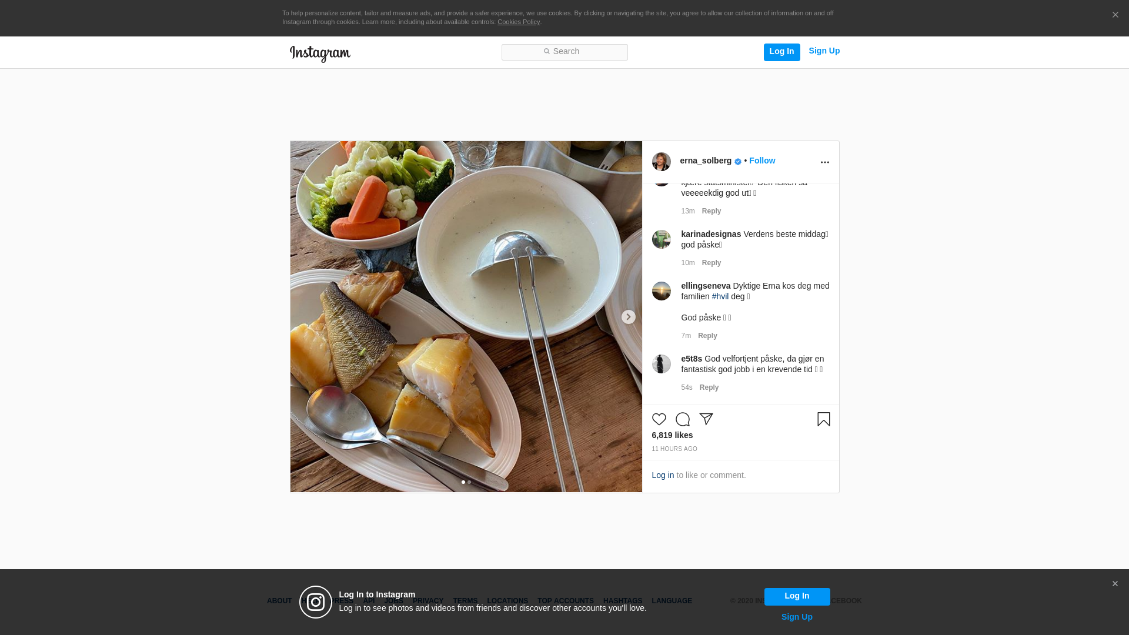Save post with bookmark icon
This screenshot has height=635, width=1129.
tap(823, 419)
